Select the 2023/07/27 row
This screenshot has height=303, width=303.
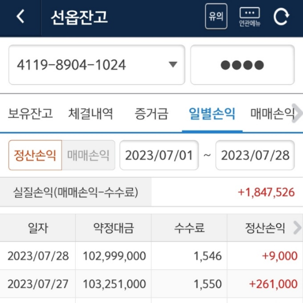pyautogui.click(x=151, y=284)
